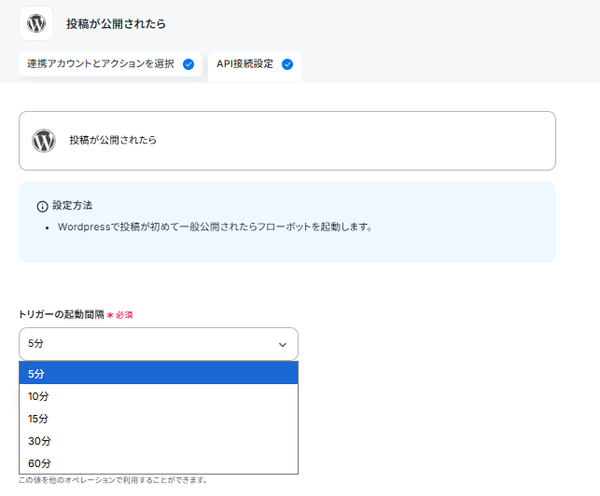Click the red 必須 required marker

119,315
